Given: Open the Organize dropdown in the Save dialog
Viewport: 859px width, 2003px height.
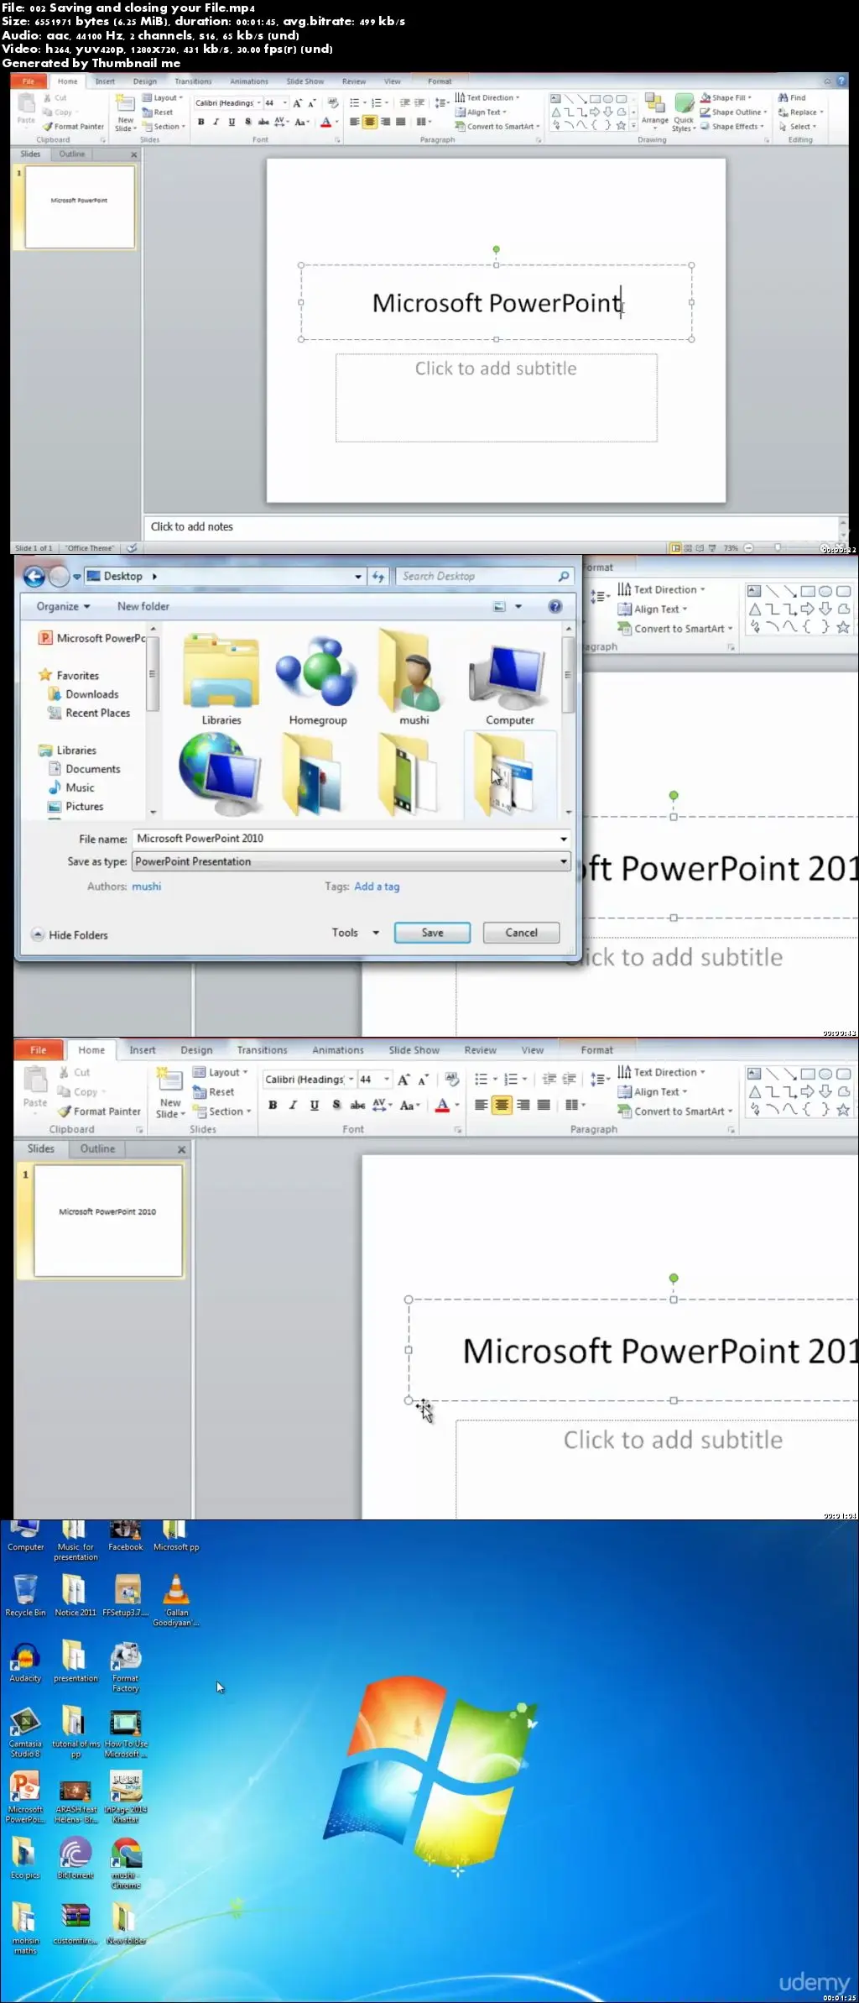Looking at the screenshot, I should [63, 606].
